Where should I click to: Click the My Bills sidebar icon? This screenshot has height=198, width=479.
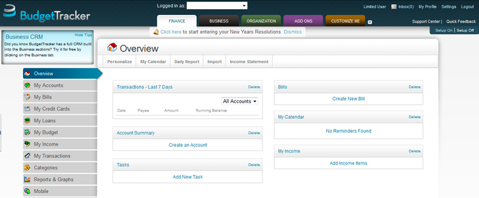pos(27,97)
